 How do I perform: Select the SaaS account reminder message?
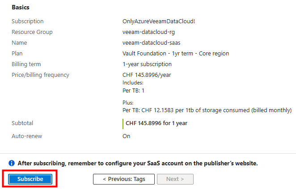click(138, 163)
